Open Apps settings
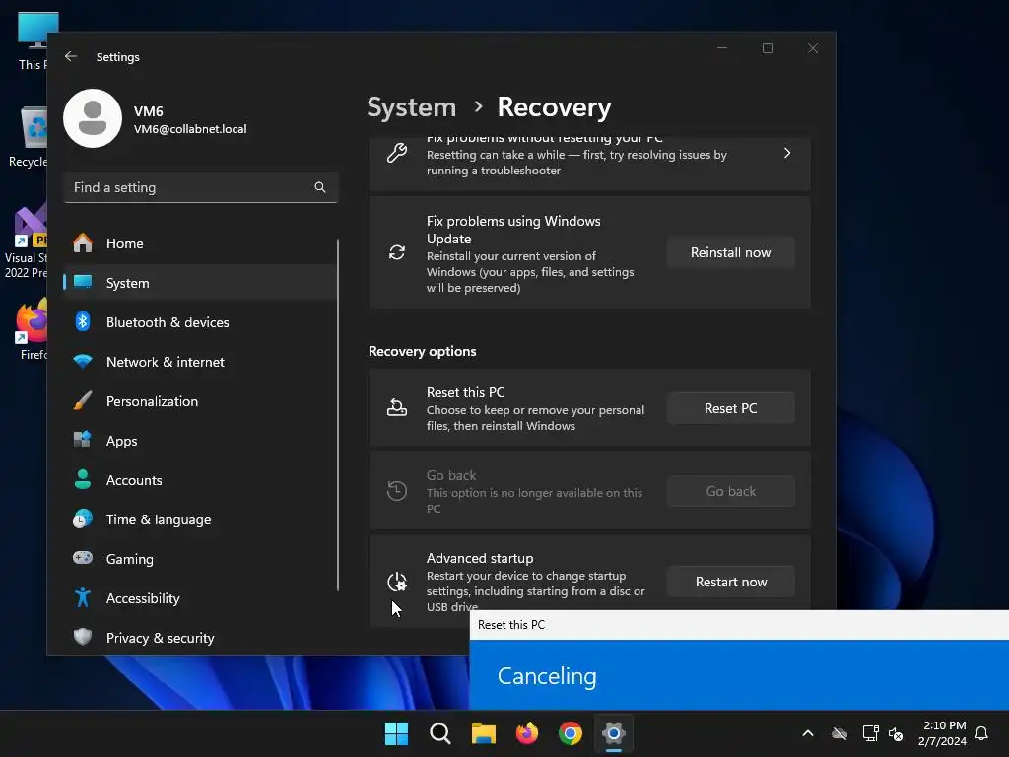The image size is (1009, 757). tap(199, 441)
